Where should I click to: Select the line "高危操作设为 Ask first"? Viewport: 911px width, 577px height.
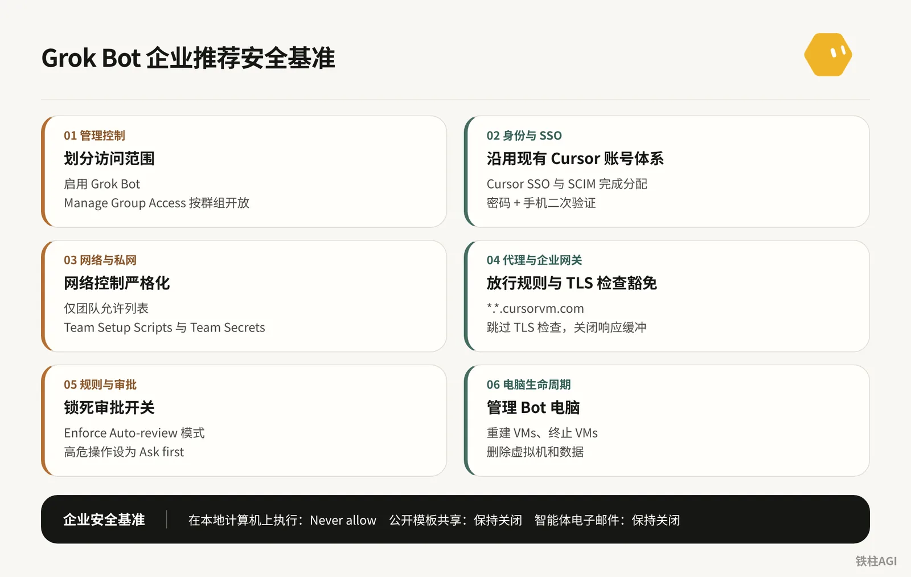click(124, 452)
